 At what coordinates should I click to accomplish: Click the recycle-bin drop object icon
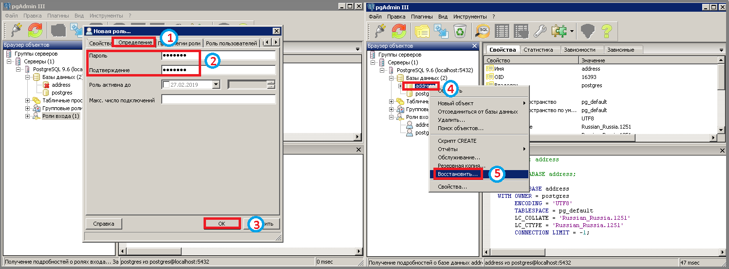(460, 32)
